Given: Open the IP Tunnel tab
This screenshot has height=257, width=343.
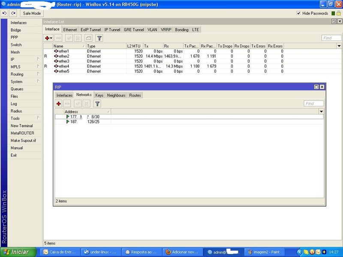Looking at the screenshot, I should [x=112, y=30].
